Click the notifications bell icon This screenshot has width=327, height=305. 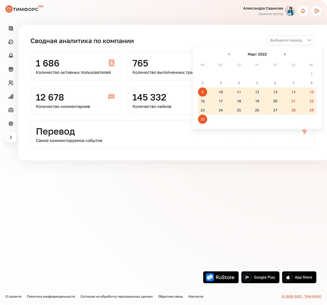click(303, 11)
